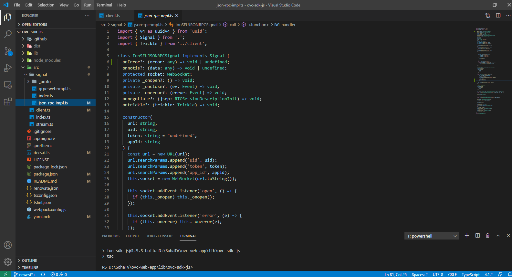Open the Explorer view in the activity bar

(x=8, y=17)
